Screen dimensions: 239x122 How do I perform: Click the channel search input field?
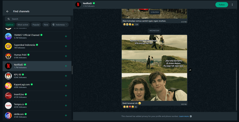click(39, 19)
